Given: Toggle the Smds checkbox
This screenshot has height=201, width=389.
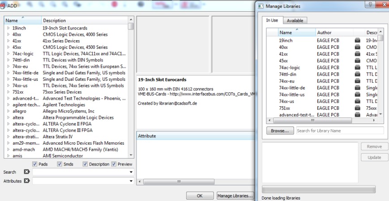Looking at the screenshot, I should tap(60, 164).
